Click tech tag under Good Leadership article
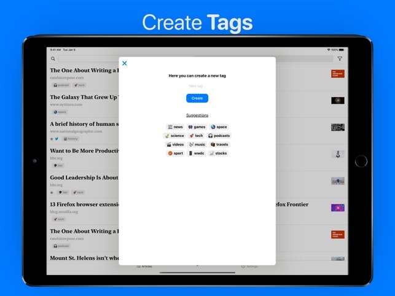This screenshot has height=296, width=395. tap(78, 192)
